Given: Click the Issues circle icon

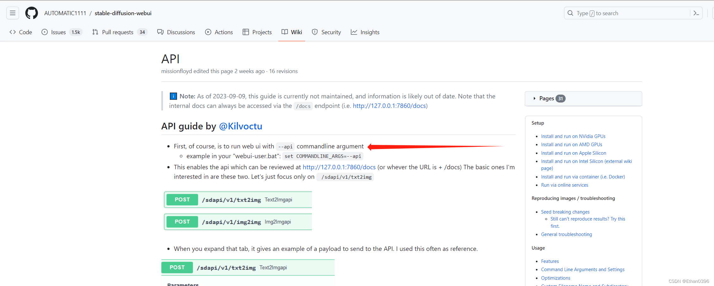Looking at the screenshot, I should [45, 32].
